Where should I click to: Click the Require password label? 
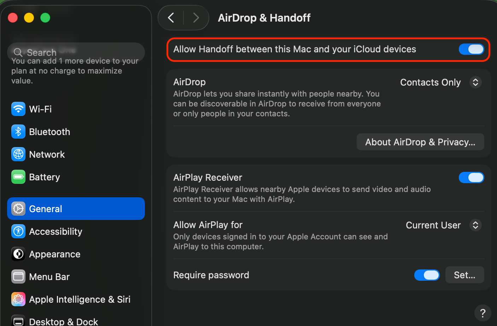tap(211, 275)
